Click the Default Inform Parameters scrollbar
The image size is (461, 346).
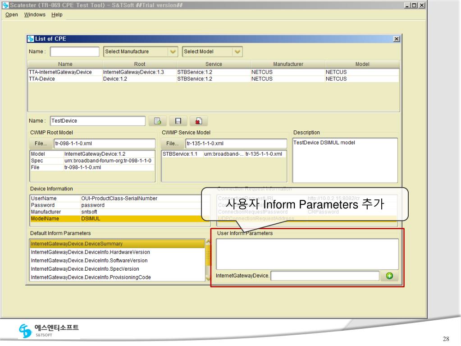(x=208, y=260)
